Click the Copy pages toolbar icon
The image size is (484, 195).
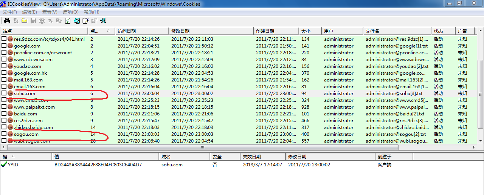59,21
